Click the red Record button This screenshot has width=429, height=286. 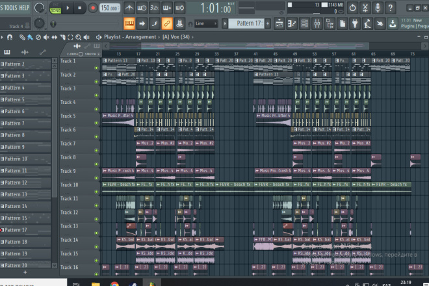tap(93, 8)
